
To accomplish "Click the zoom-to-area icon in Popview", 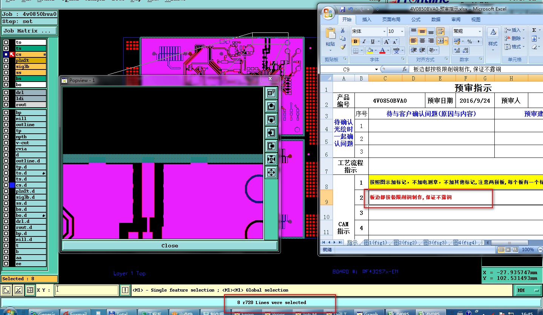I will pyautogui.click(x=271, y=93).
